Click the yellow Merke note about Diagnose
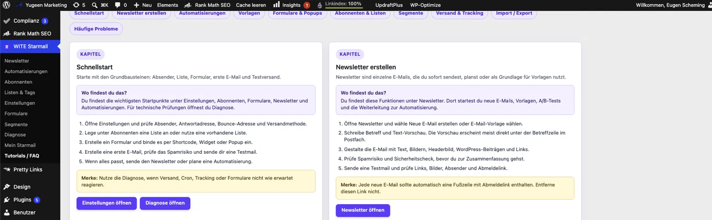Screen dimensions: 712x220 pos(196,181)
